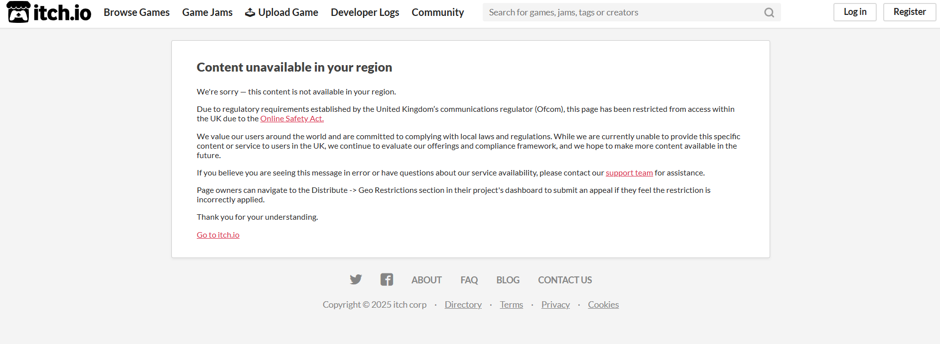Open the CONTACT US footer link

point(565,280)
